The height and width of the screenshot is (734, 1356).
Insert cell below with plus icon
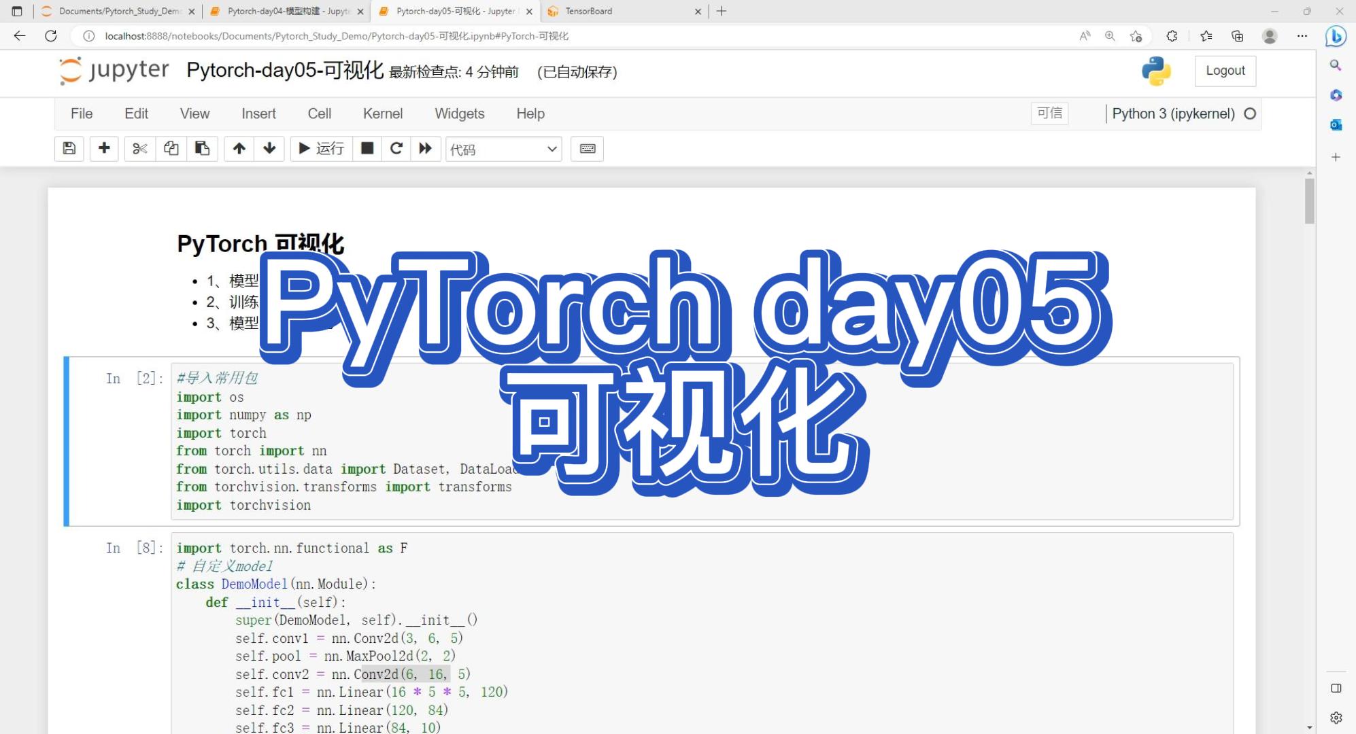pos(104,149)
